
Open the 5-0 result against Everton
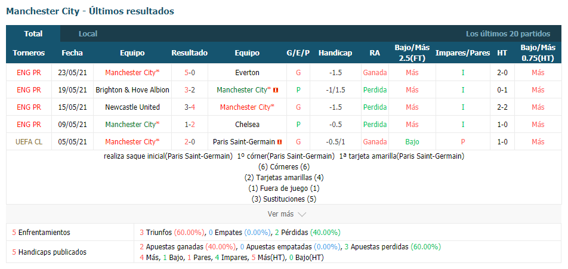click(190, 72)
